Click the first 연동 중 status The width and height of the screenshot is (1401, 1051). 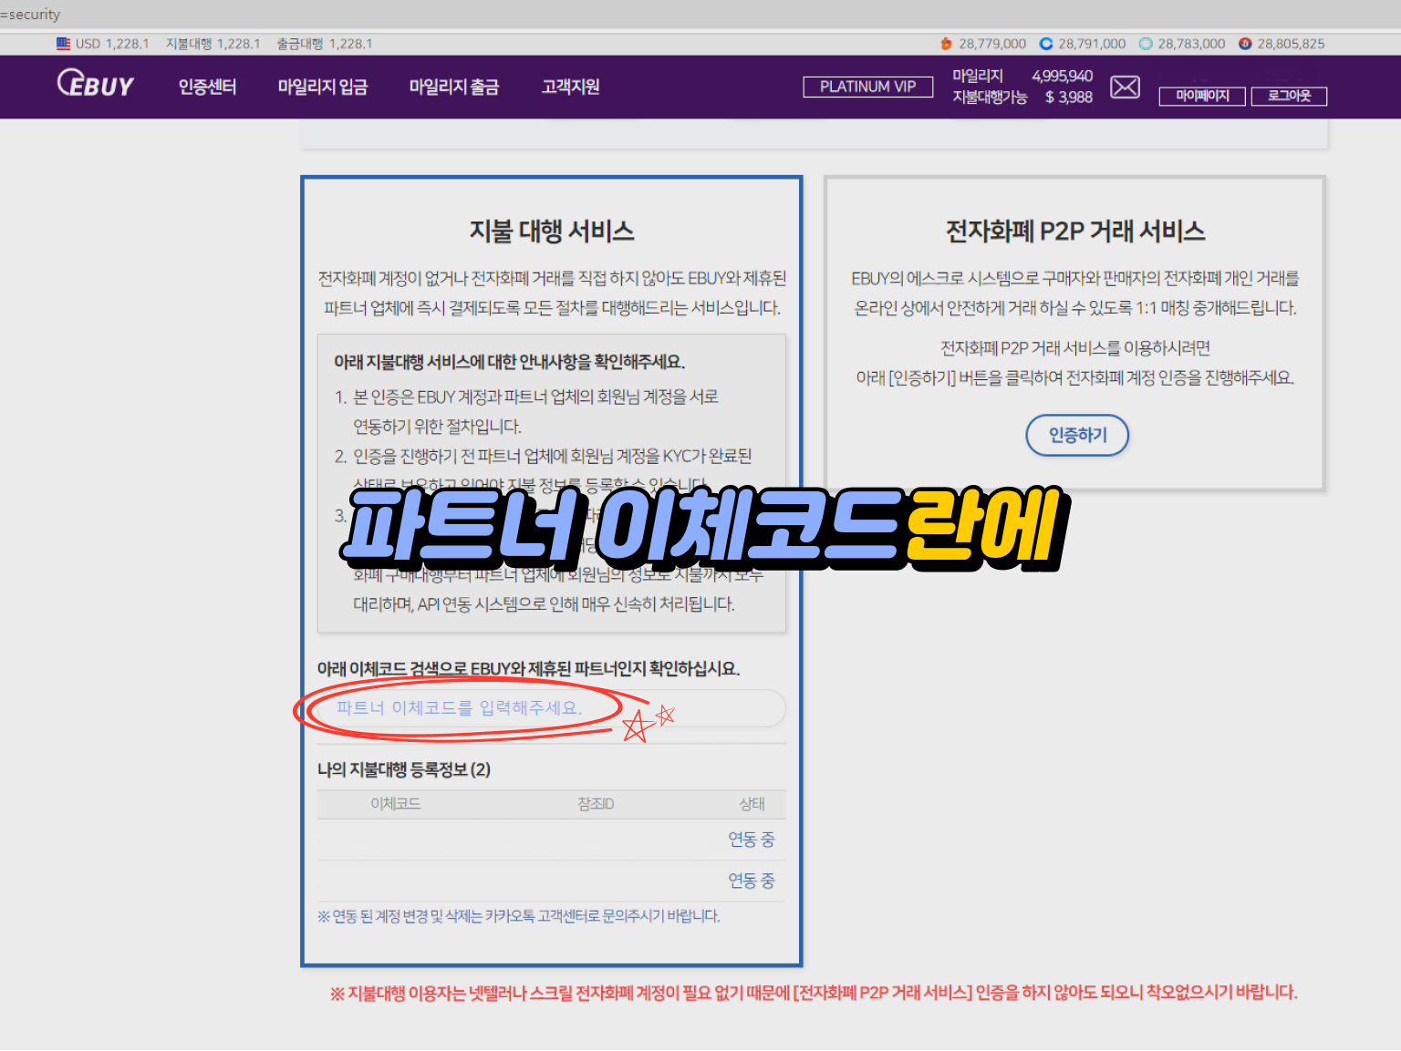pyautogui.click(x=751, y=839)
